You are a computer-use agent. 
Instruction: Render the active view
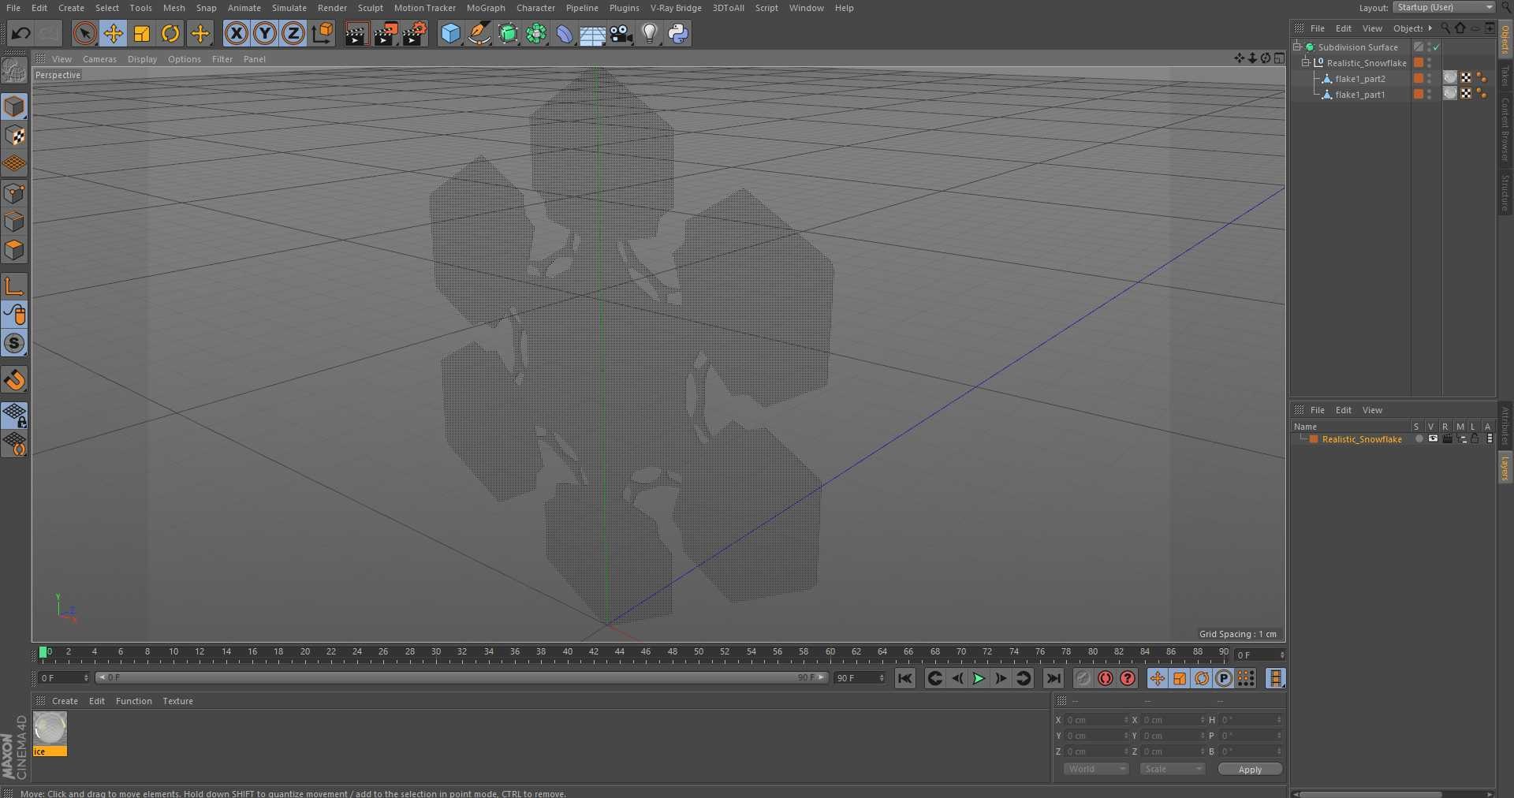click(x=356, y=33)
